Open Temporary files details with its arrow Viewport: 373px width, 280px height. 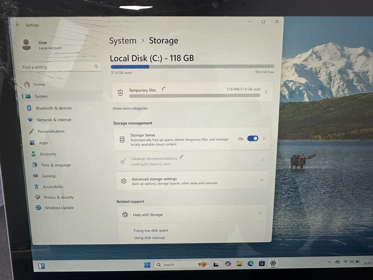point(265,92)
